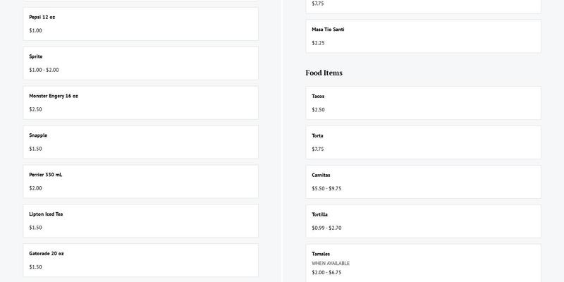564x282 pixels.
Task: Click the Monster Engery $2.50 price
Action: [x=36, y=109]
